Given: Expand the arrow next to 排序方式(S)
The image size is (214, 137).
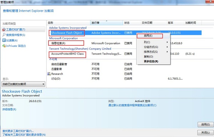Looking at the screenshot, I should click(167, 52).
